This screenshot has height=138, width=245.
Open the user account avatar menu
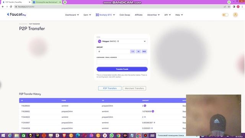coord(235,15)
